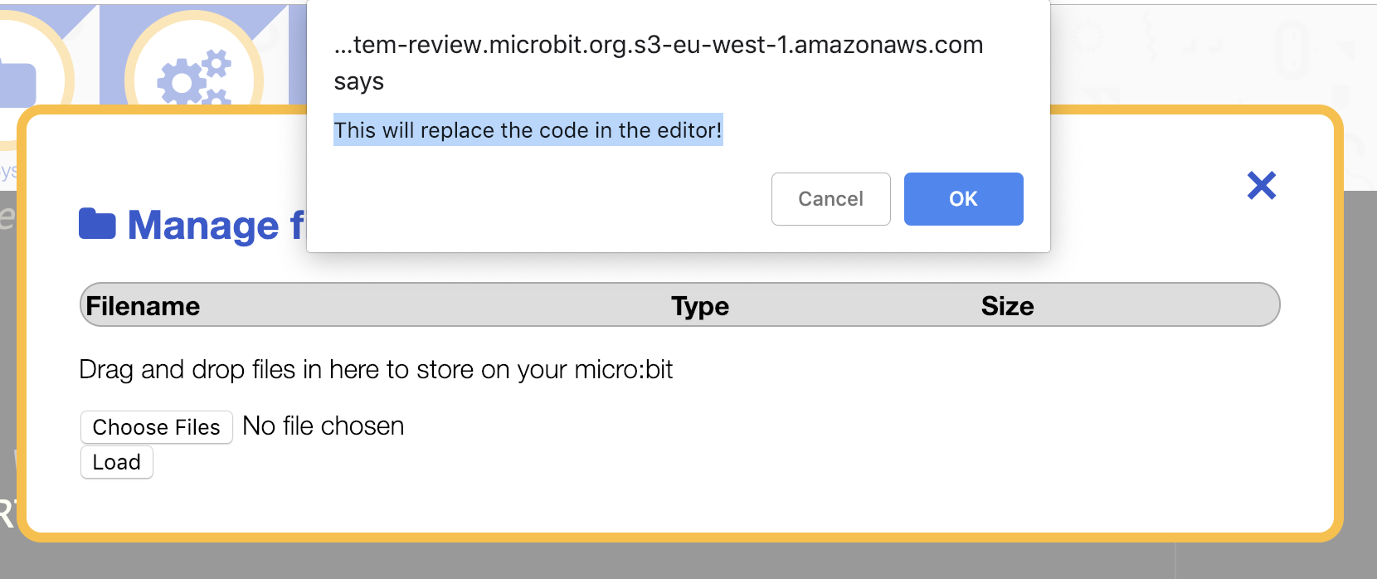The height and width of the screenshot is (579, 1377).
Task: Select the Size column header
Action: 1007,306
